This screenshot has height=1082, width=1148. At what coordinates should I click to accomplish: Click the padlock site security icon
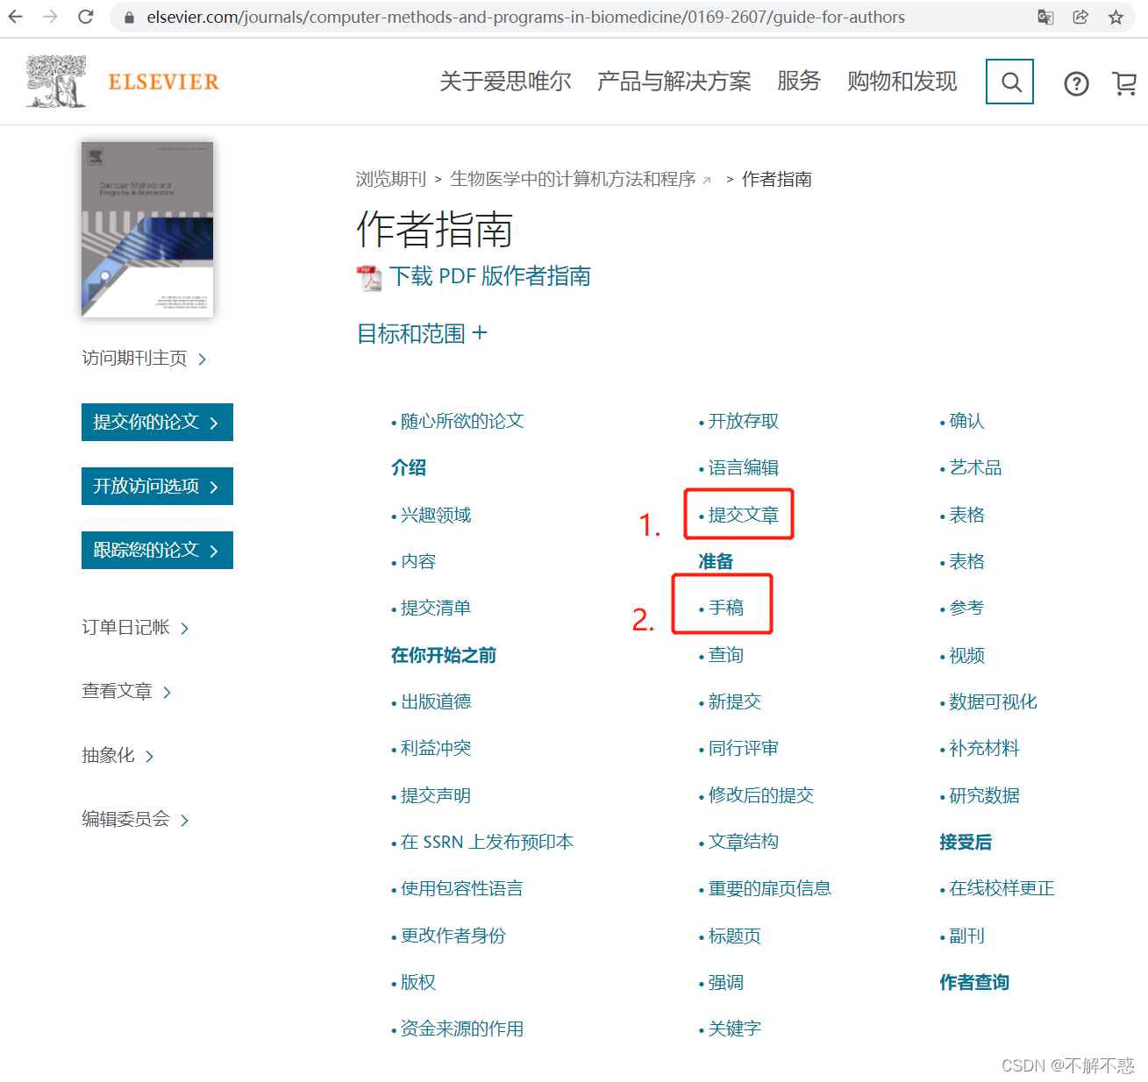coord(130,18)
